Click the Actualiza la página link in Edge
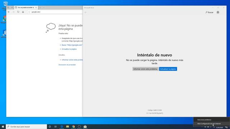230x129 pixels. pos(69,49)
